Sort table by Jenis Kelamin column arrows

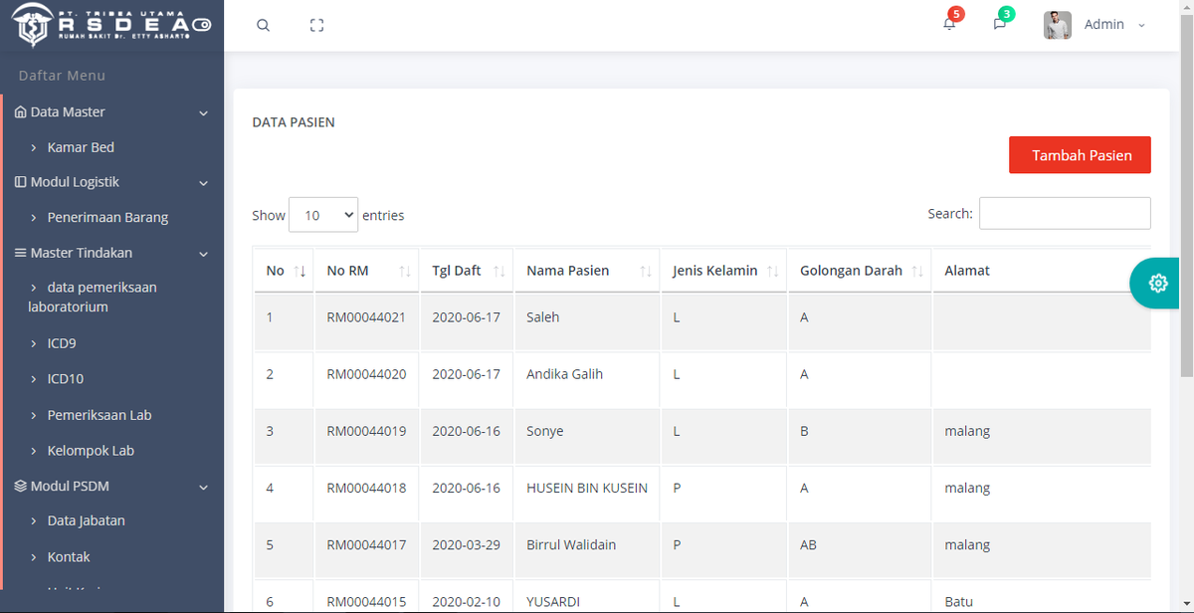click(773, 272)
